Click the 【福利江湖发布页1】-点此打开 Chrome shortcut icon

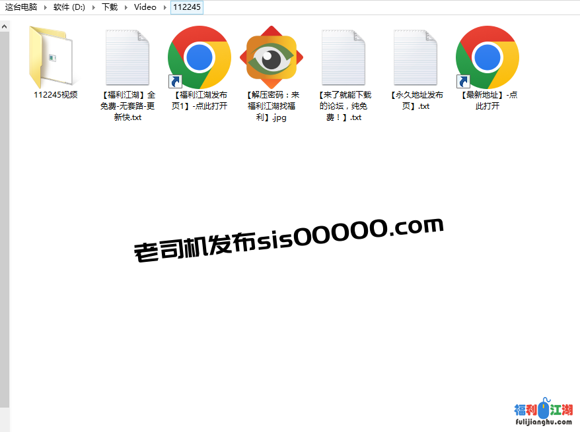199,57
